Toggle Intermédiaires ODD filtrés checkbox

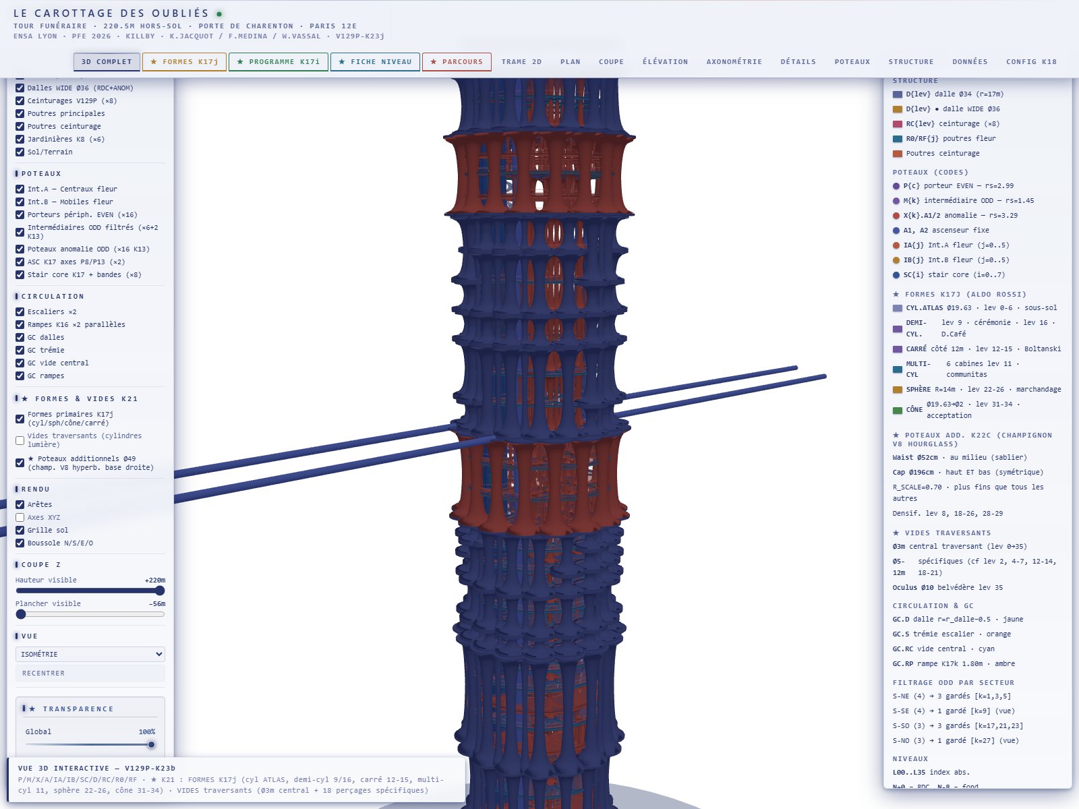point(20,232)
